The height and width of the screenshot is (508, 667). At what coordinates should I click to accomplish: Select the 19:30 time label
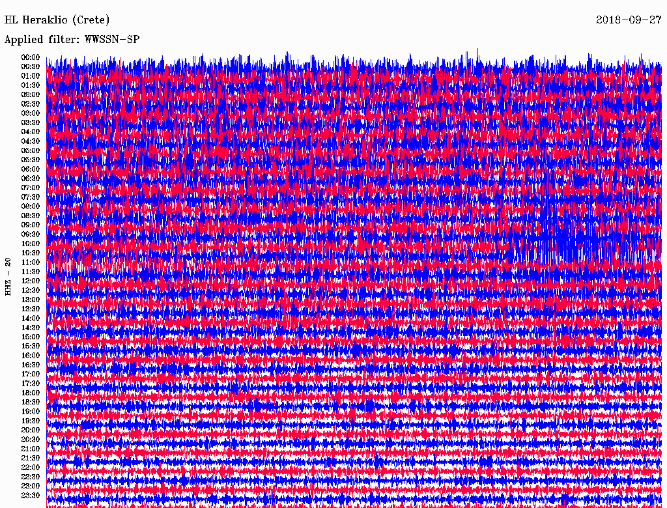point(30,421)
